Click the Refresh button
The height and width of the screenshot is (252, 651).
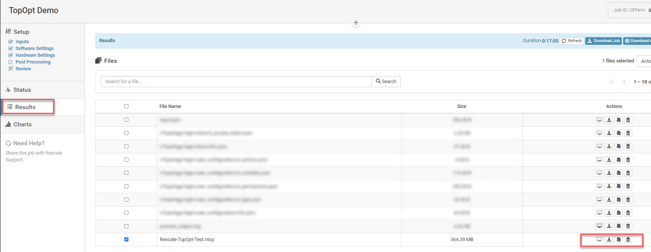(572, 41)
